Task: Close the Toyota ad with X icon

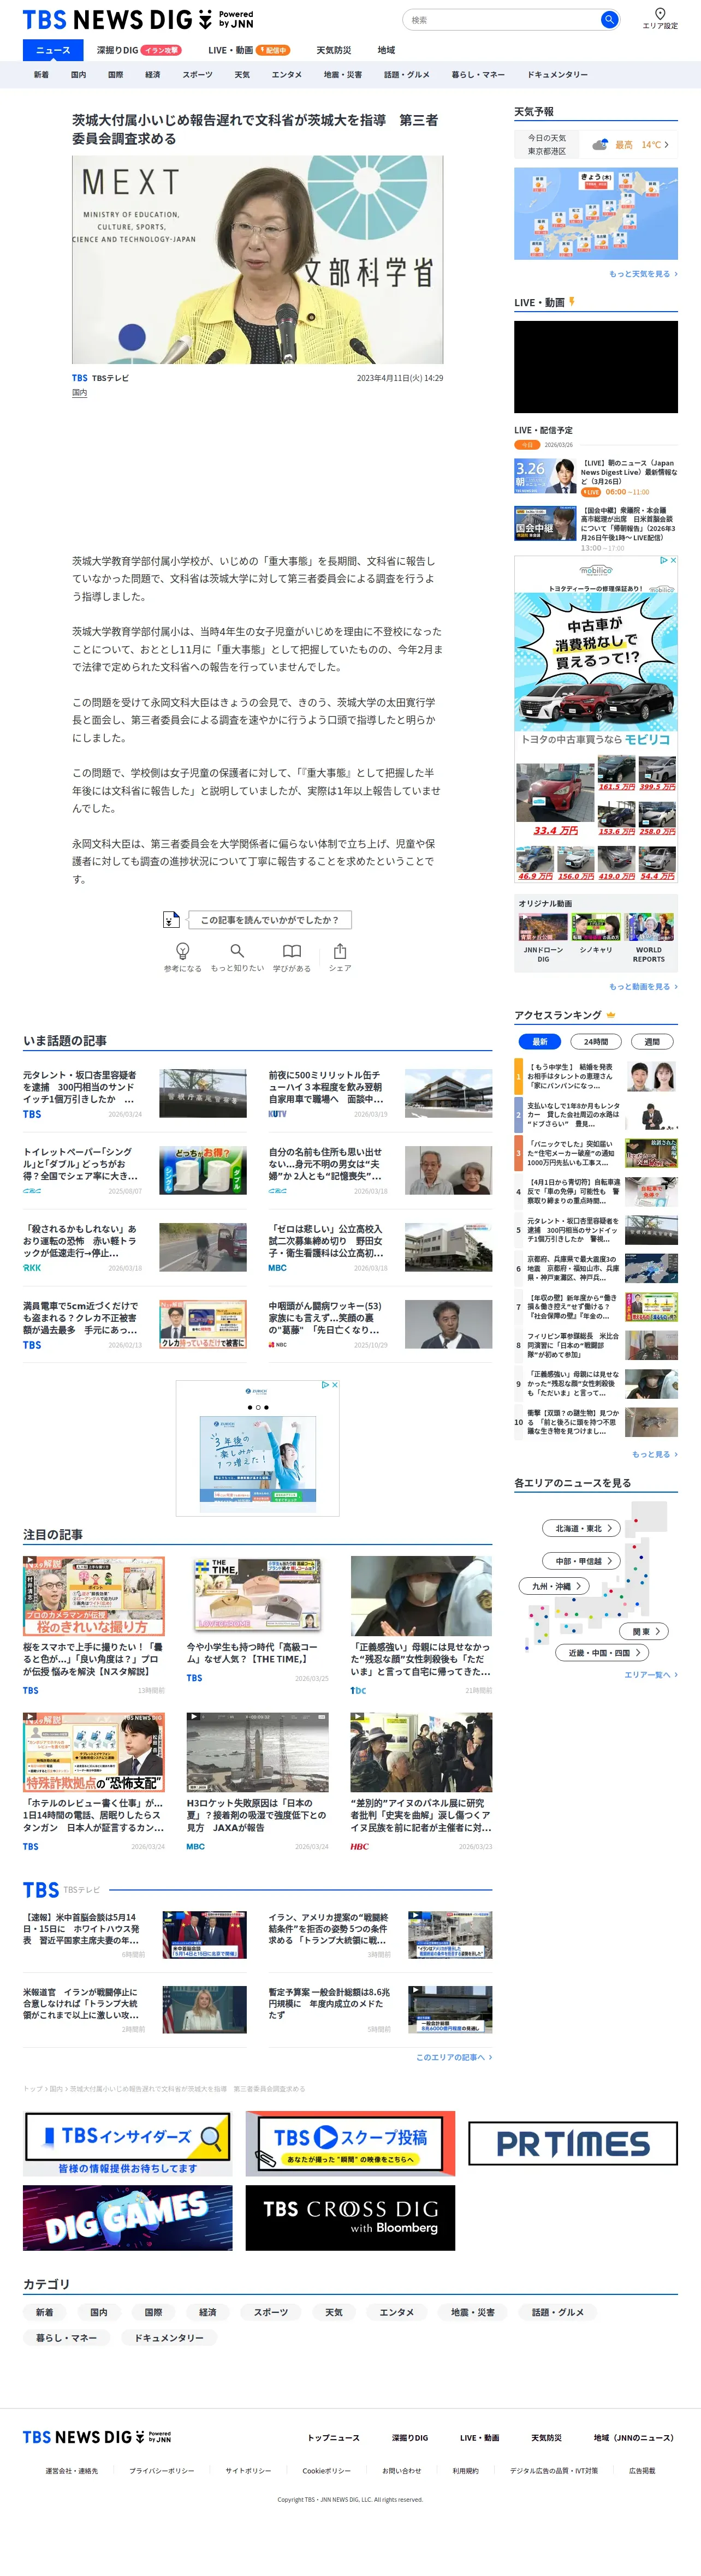Action: (x=673, y=560)
